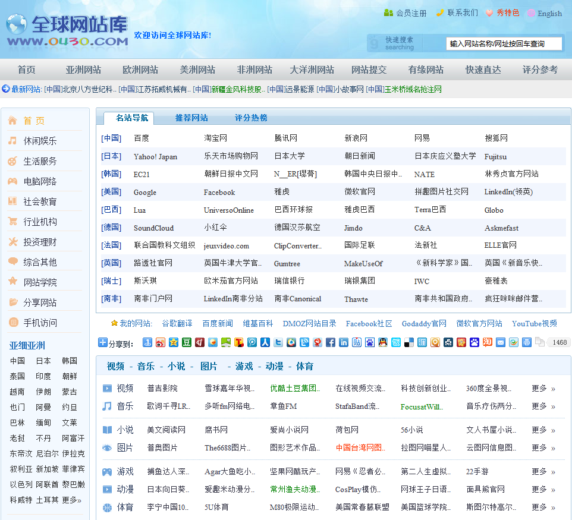Image resolution: width=572 pixels, height=520 pixels.
Task: Click the phone icon next to 联系我们
Action: coord(440,12)
